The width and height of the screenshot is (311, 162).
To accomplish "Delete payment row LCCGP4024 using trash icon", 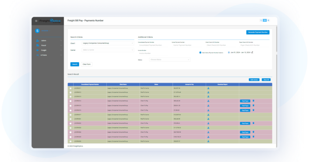I will coord(254,132).
